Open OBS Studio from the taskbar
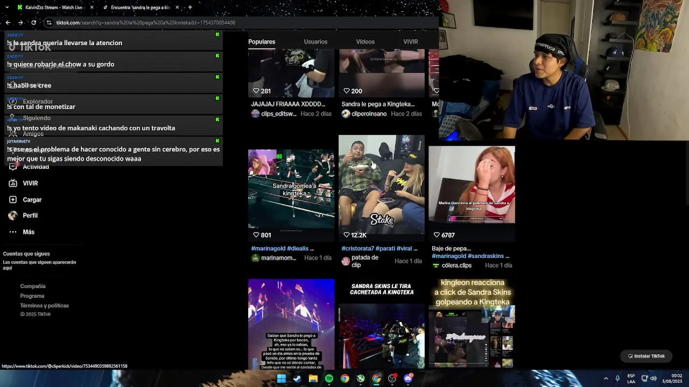Screen dimensions: 689x387 point(392,378)
